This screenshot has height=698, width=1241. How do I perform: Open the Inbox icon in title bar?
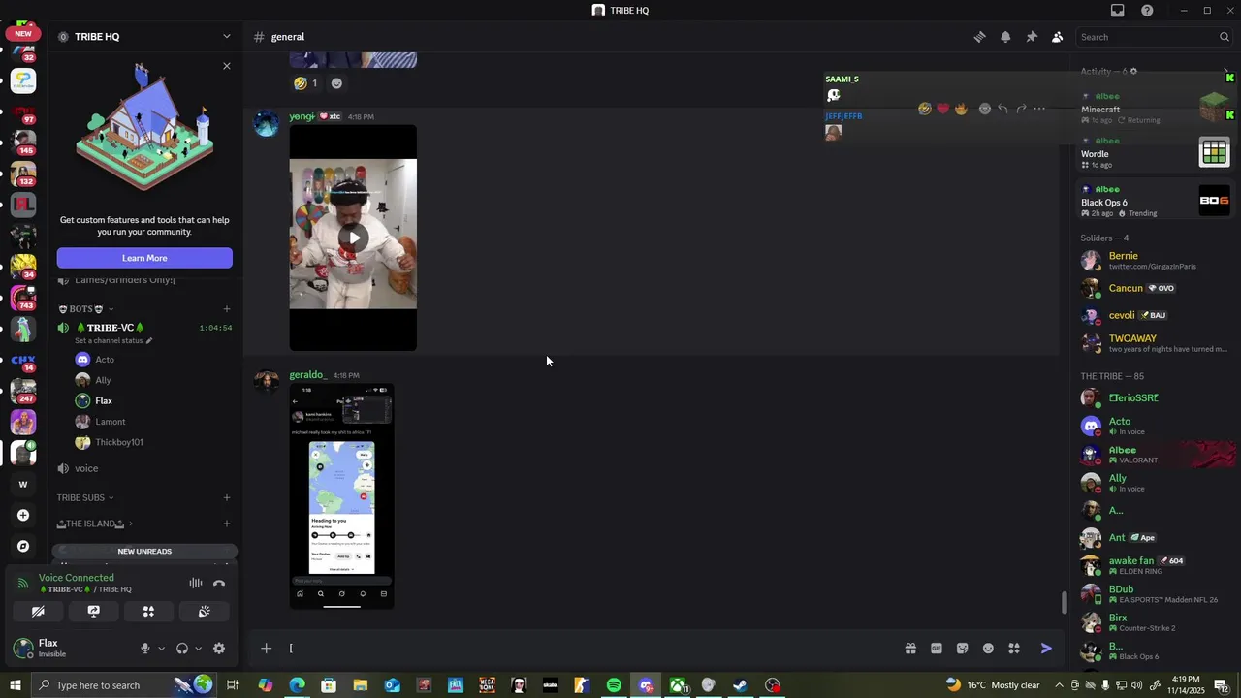tap(1118, 11)
